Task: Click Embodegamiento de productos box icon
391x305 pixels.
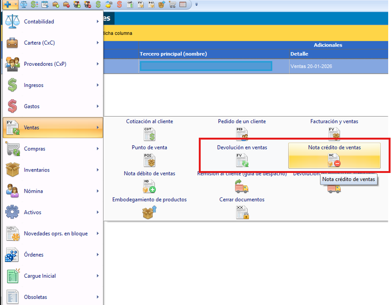Action: 149,212
